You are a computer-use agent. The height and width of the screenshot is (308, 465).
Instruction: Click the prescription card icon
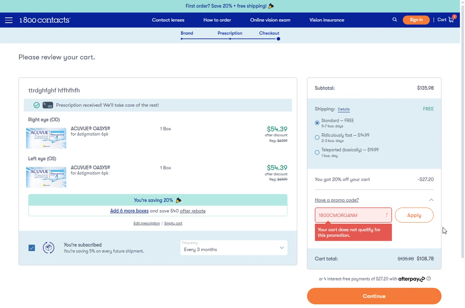pyautogui.click(x=48, y=105)
